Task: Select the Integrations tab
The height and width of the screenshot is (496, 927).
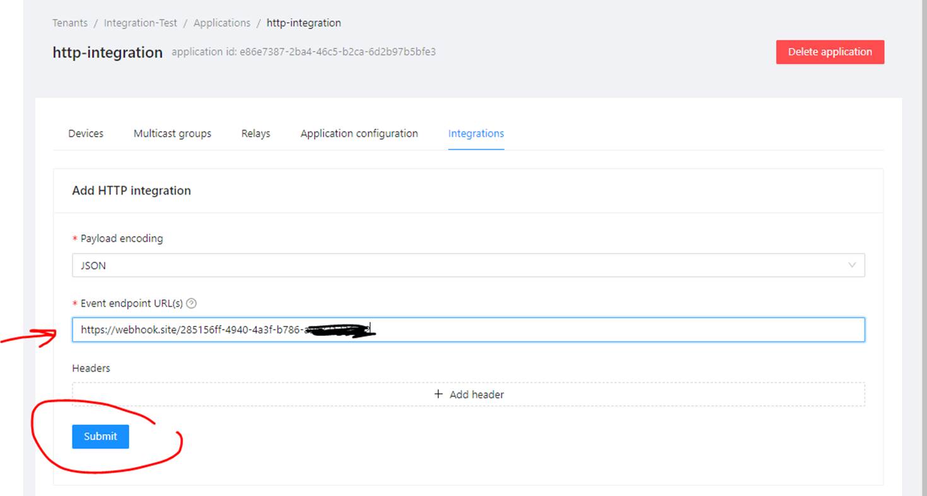Action: (x=476, y=134)
